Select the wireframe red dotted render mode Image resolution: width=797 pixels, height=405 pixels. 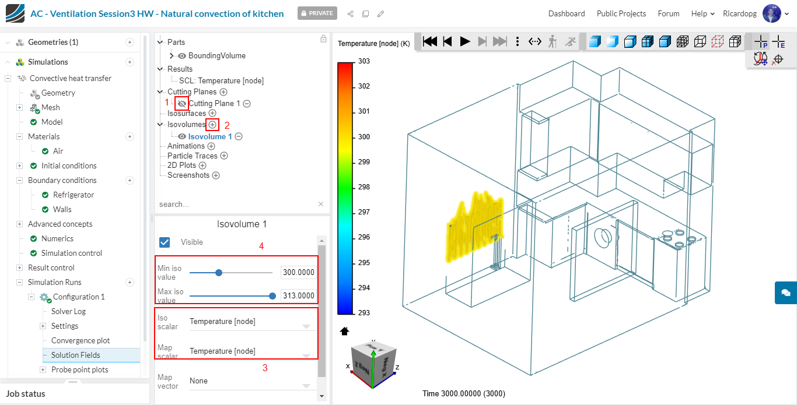pyautogui.click(x=718, y=41)
